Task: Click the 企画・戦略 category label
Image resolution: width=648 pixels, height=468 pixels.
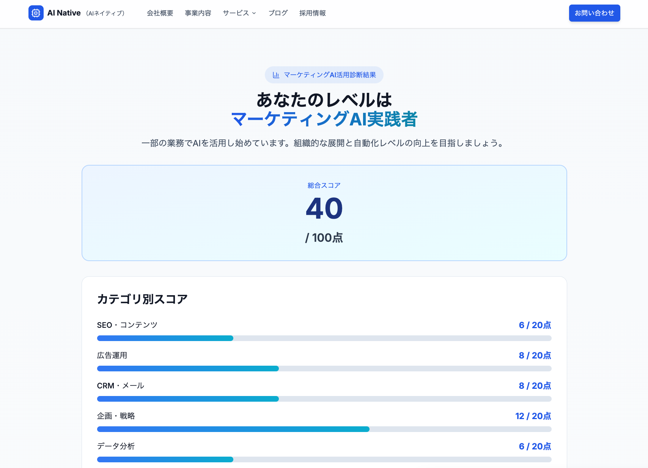Action: tap(117, 416)
